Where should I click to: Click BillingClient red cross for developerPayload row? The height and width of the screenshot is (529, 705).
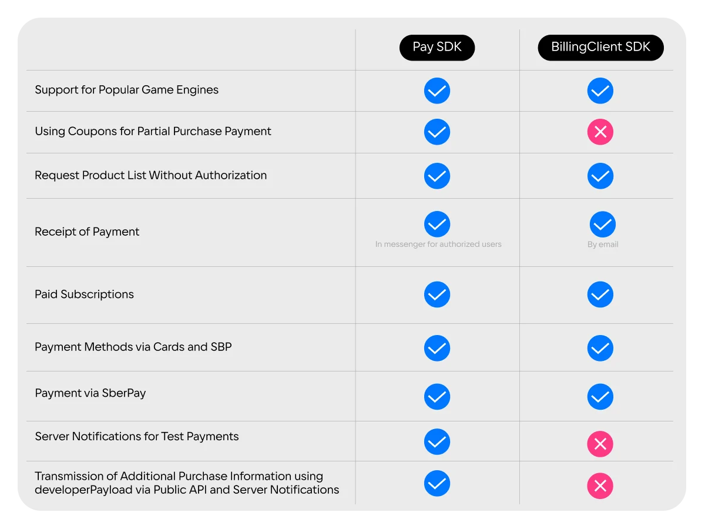(600, 486)
